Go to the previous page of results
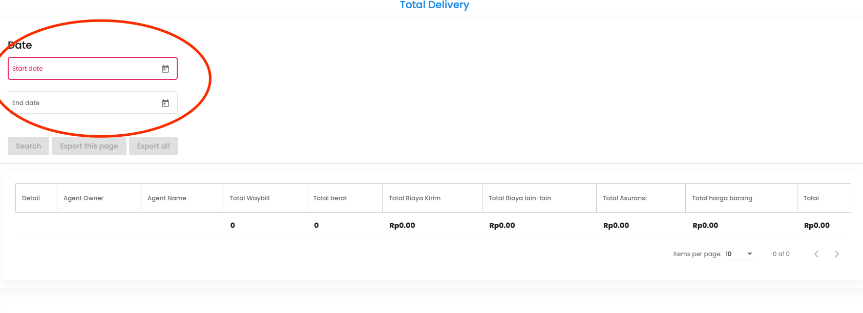 (x=816, y=254)
